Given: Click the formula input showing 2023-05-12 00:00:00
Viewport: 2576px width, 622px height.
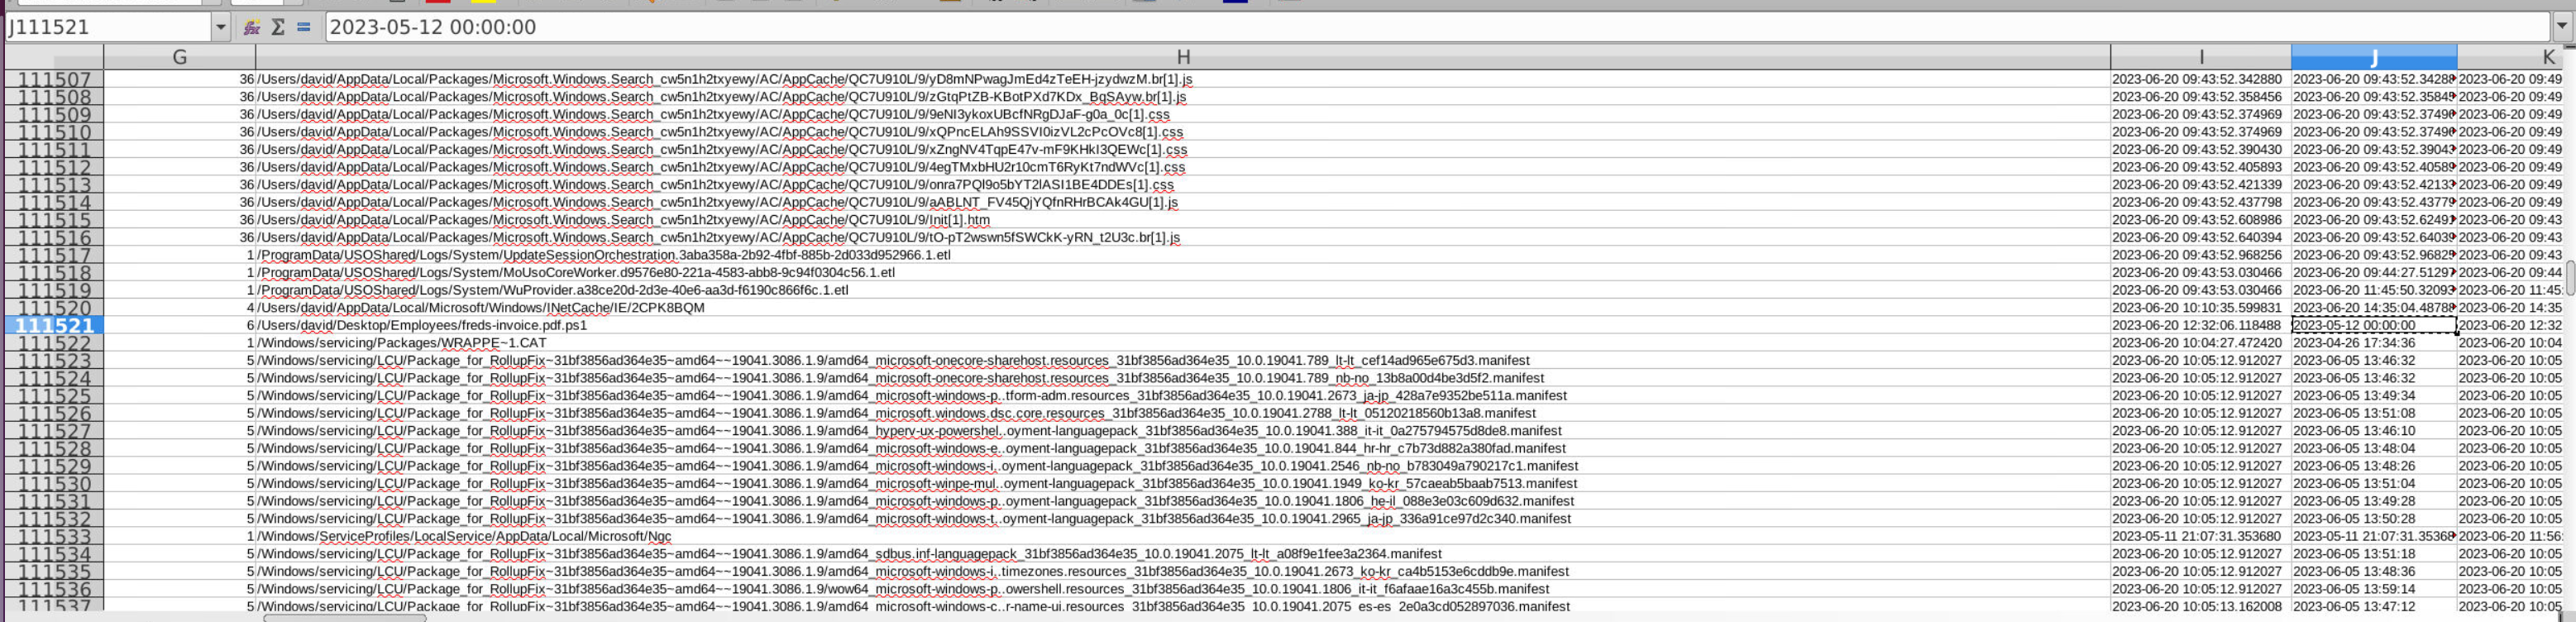Looking at the screenshot, I should (1400, 27).
